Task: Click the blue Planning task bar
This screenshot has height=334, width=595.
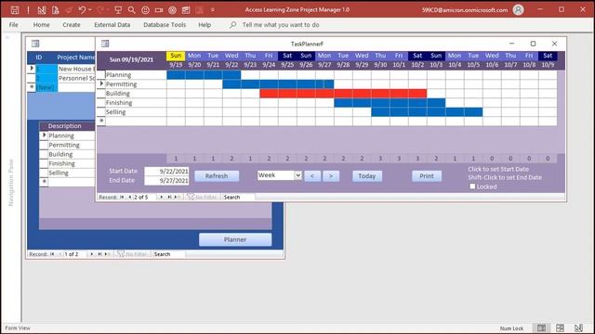Action: pos(204,74)
